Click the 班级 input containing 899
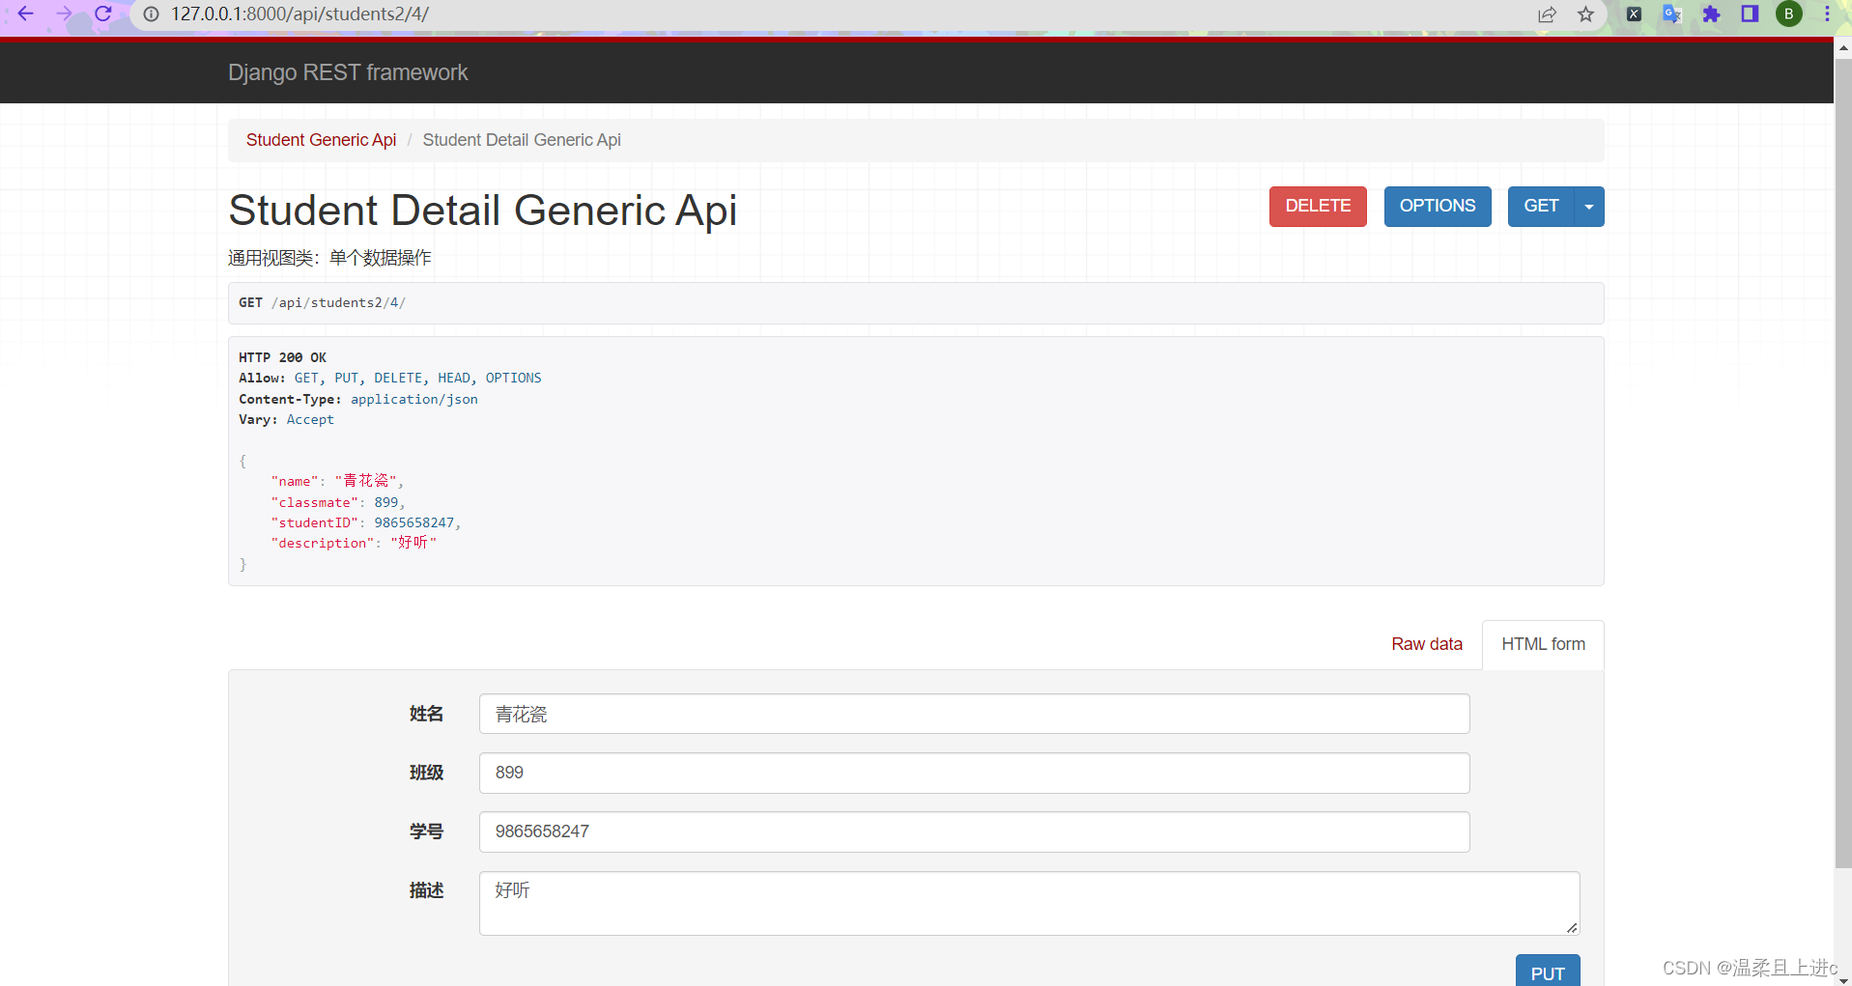Screen dimensions: 1852x986 974,773
